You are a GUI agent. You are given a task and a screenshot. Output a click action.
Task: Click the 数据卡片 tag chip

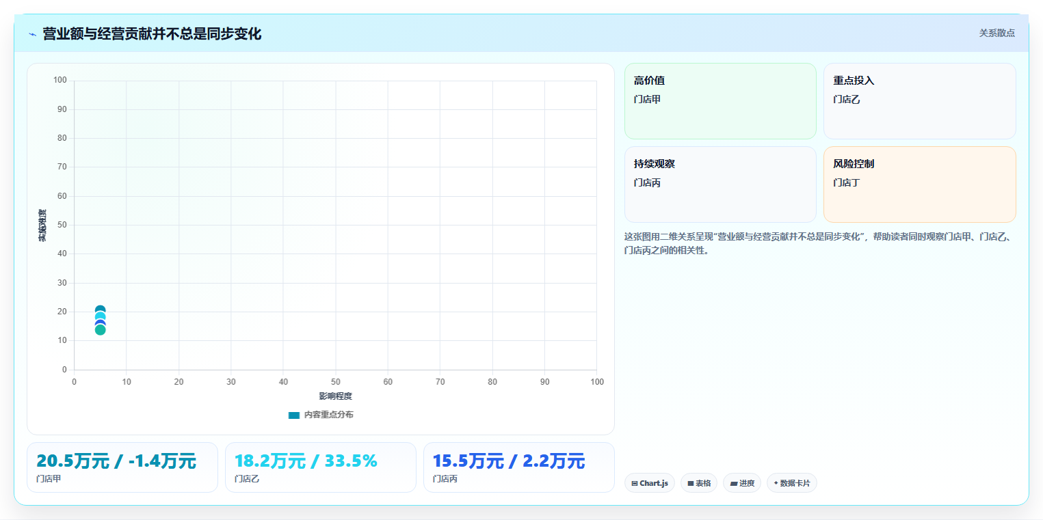tap(791, 483)
